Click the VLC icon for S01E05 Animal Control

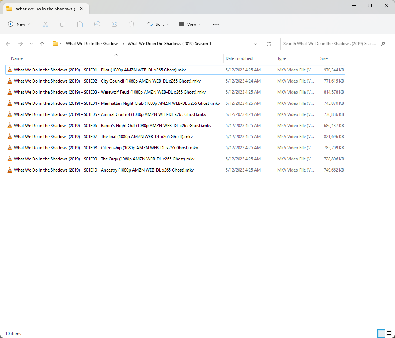[10, 114]
